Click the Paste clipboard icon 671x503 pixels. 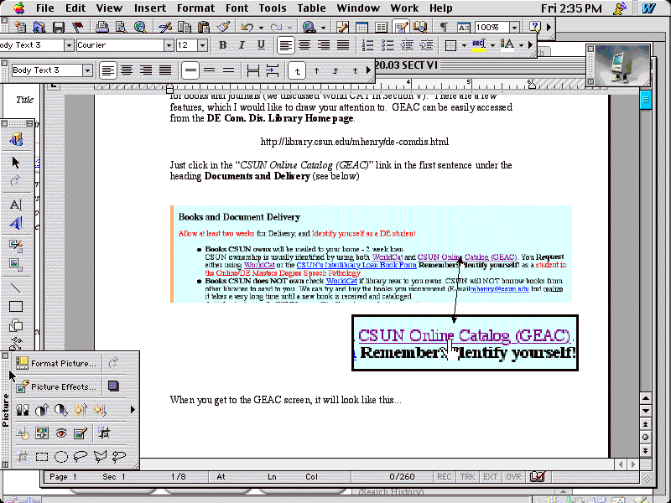click(204, 28)
